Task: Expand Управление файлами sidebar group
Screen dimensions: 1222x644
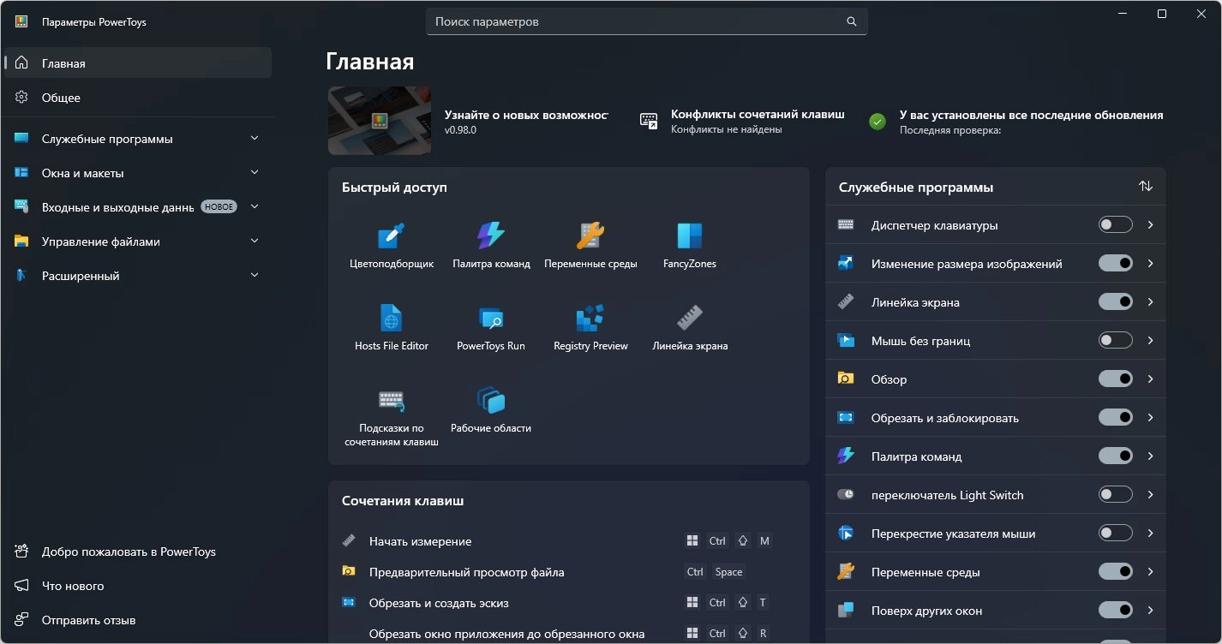Action: [138, 241]
